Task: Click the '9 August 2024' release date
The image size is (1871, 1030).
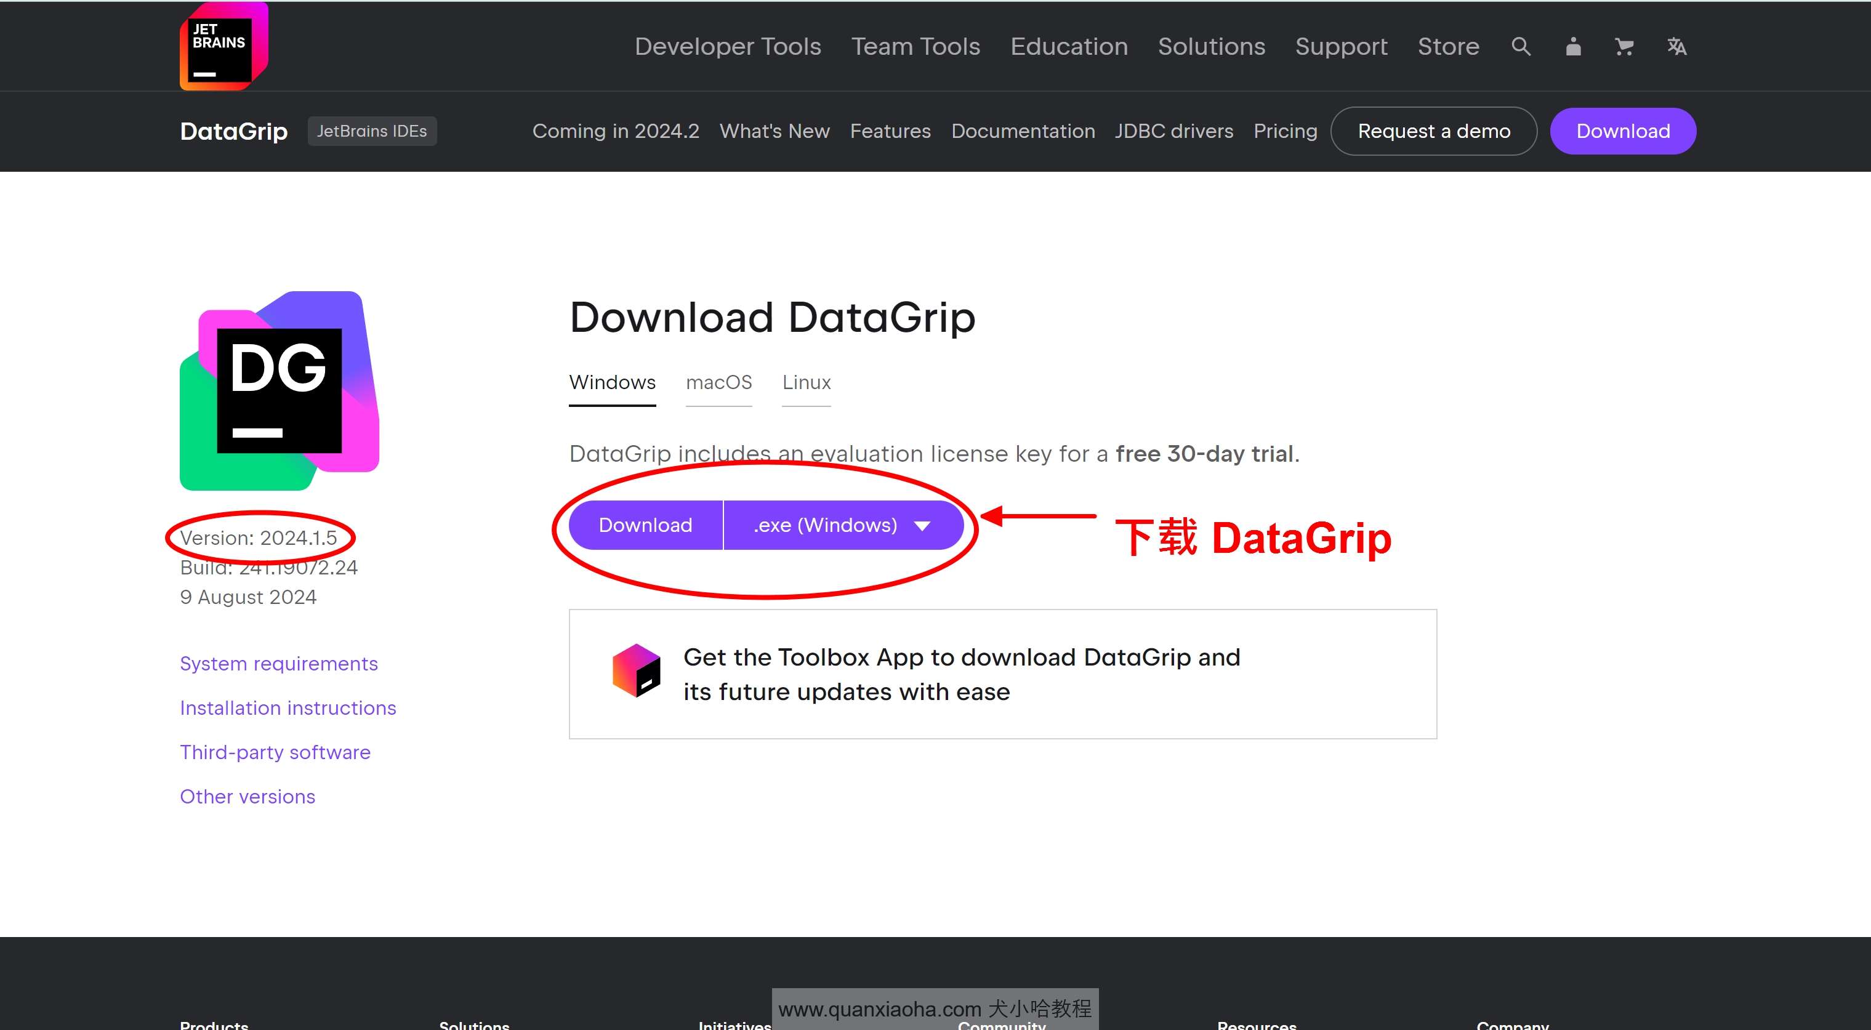Action: coord(248,597)
